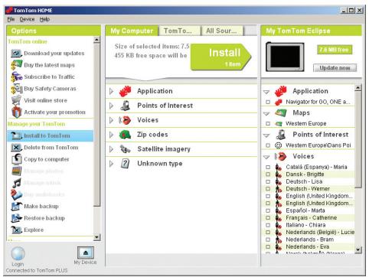Click the grayed Manage photos icon
Image resolution: width=369 pixels, height=277 pixels.
(x=17, y=171)
